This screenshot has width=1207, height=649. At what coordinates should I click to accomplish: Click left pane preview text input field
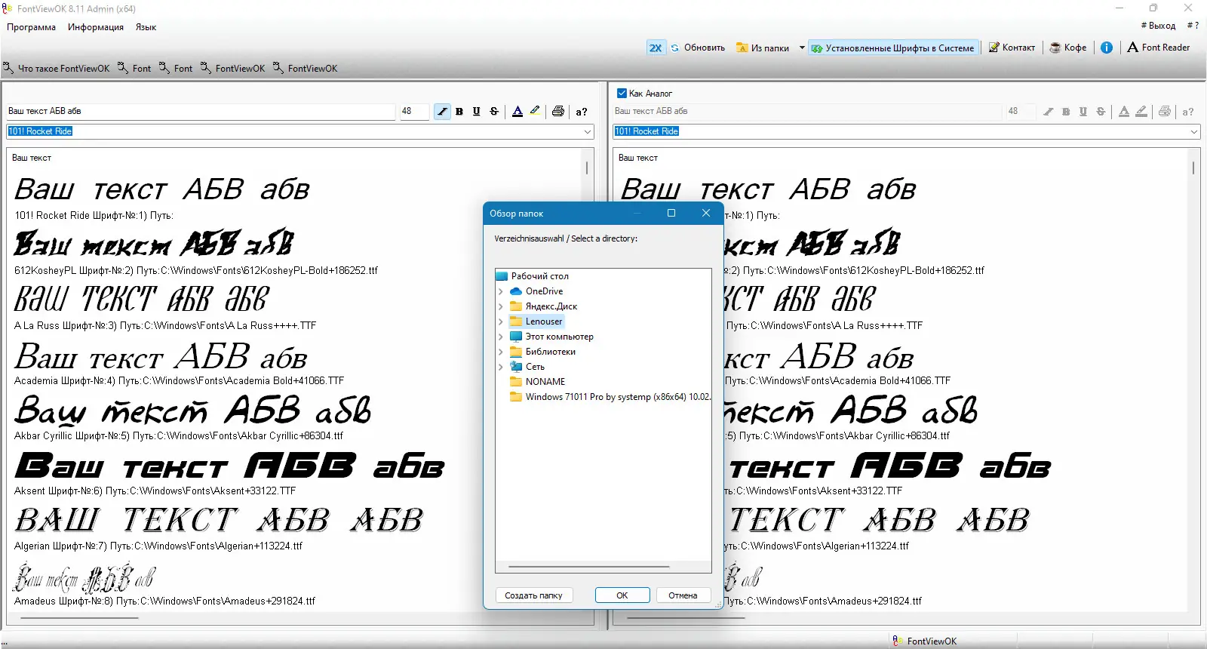(x=201, y=111)
